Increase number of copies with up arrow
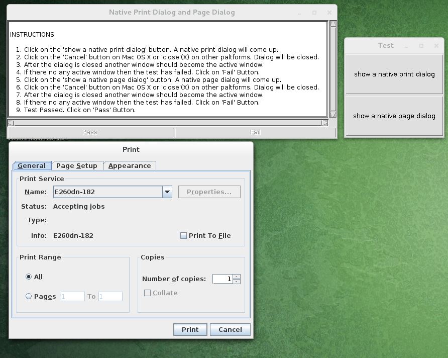Viewport: 448px width, 358px height. [x=237, y=276]
